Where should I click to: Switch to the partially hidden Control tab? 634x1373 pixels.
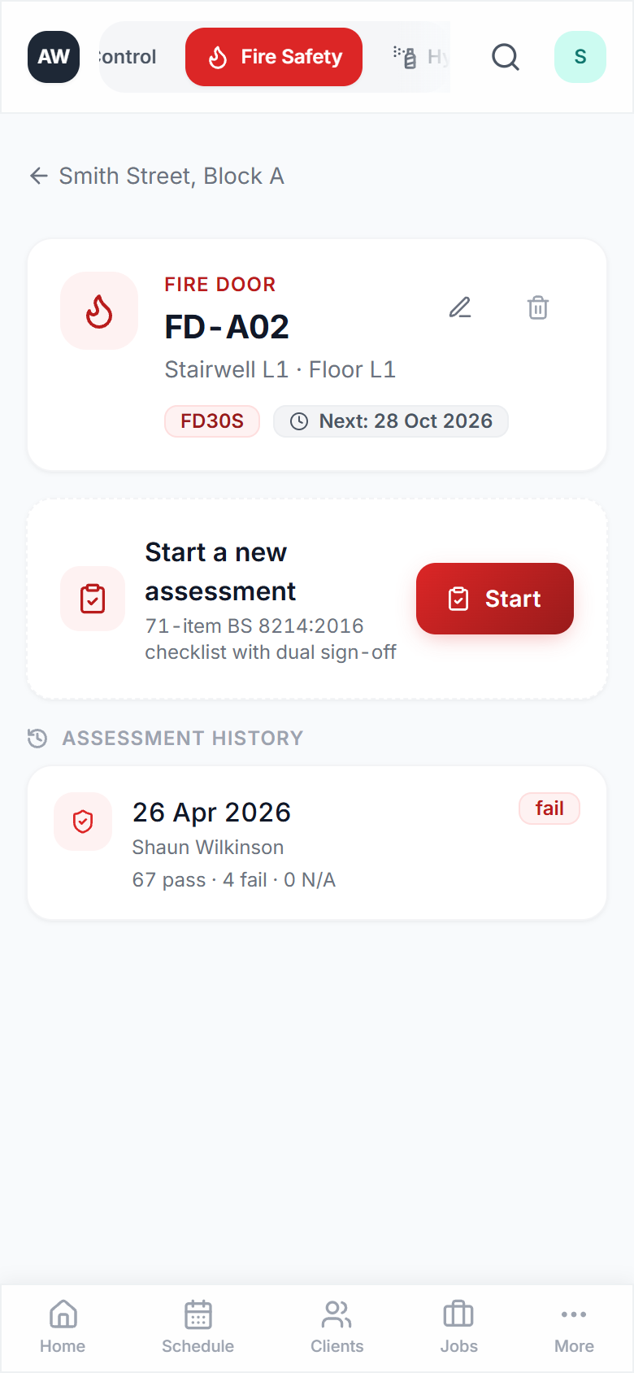(128, 57)
